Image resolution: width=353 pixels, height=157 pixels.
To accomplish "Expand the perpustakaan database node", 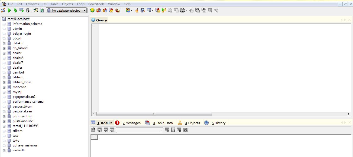I will click(x=4, y=112).
